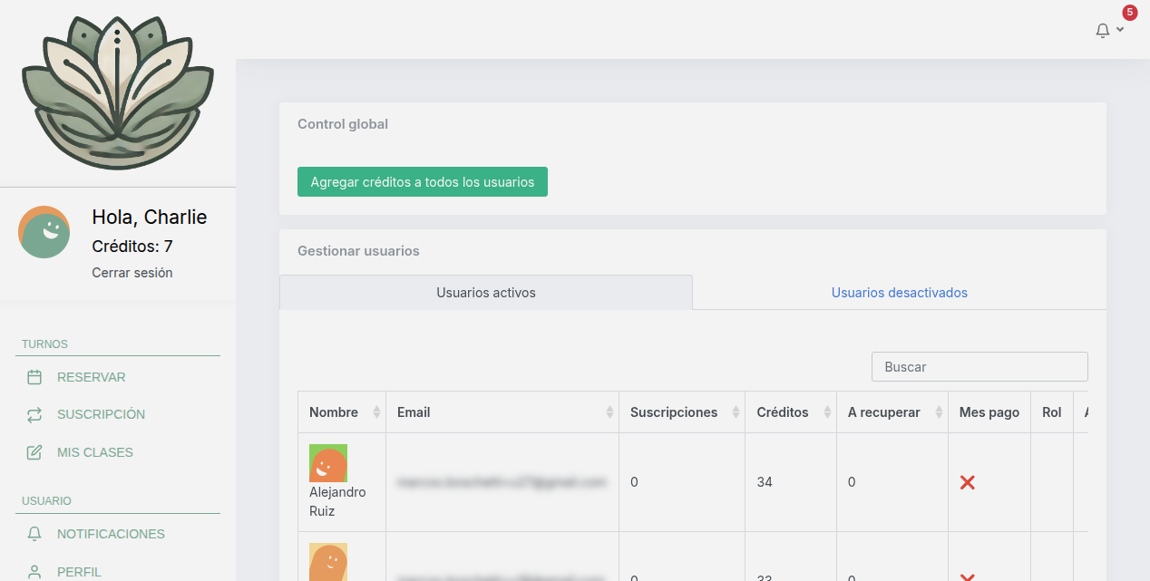This screenshot has height=581, width=1150.
Task: Click the edit icon beside Mis Clases
Action: pyautogui.click(x=34, y=452)
